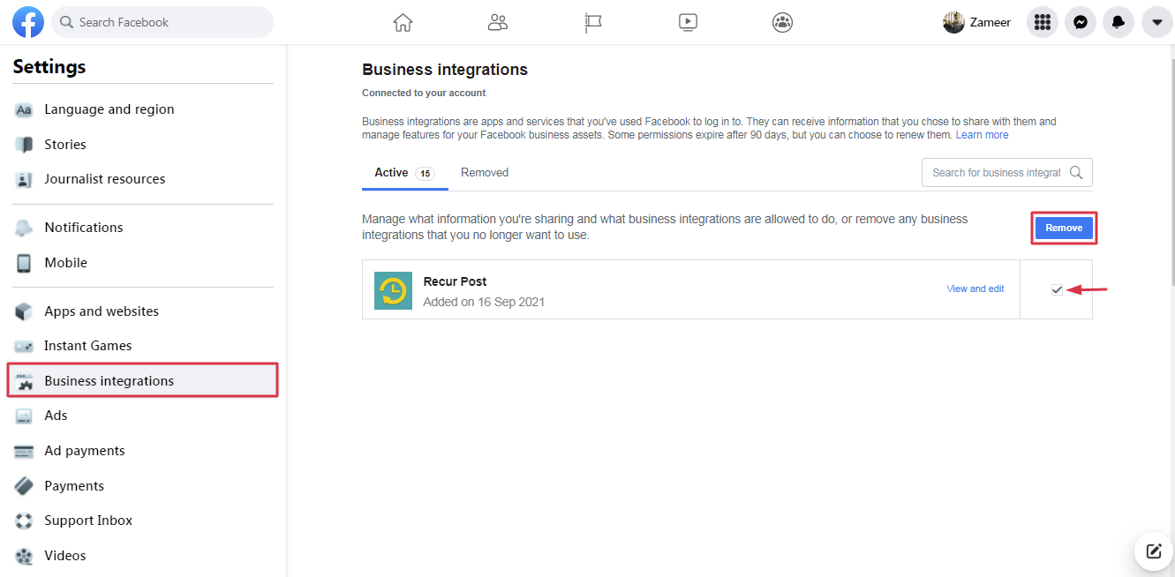Select Business integrations in sidebar
The height and width of the screenshot is (577, 1175).
(x=143, y=380)
